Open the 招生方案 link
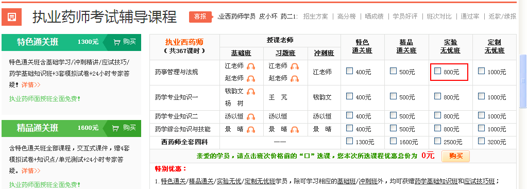The width and height of the screenshot is (527, 189). (315, 16)
